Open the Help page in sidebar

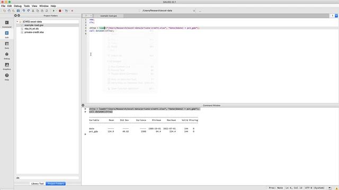pos(7,77)
